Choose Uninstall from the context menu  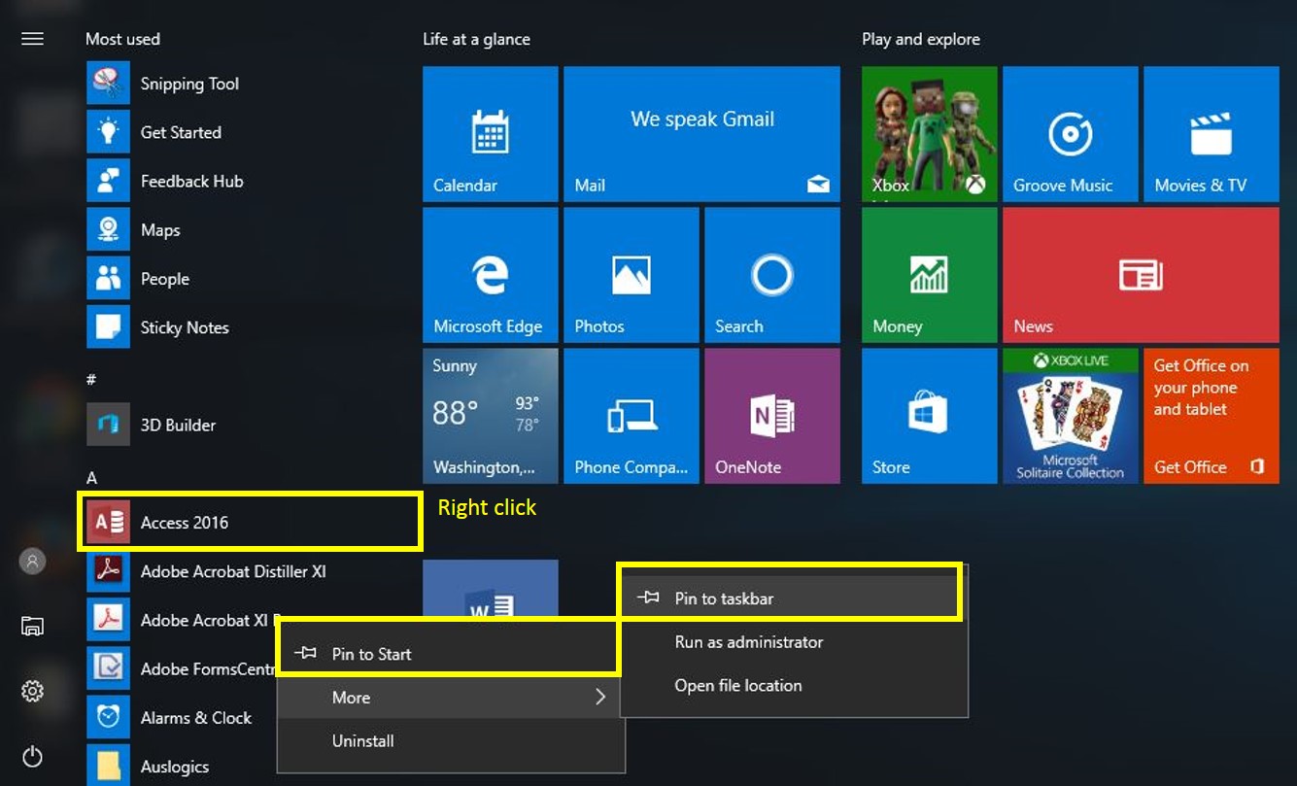(x=362, y=740)
